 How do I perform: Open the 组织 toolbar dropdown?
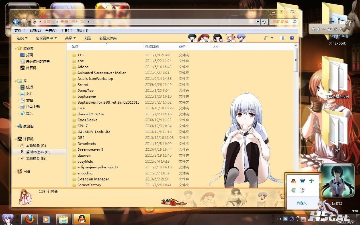(x=22, y=38)
